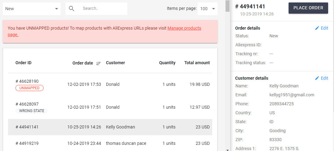Open the Manage products page link
Screen dimensions: 334x151
(104, 31)
